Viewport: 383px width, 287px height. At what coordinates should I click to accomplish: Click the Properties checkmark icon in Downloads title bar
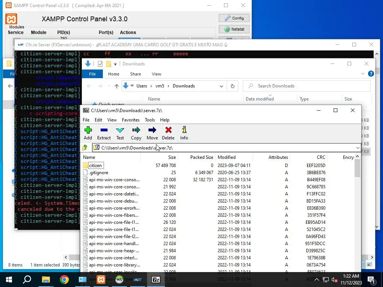click(x=100, y=64)
